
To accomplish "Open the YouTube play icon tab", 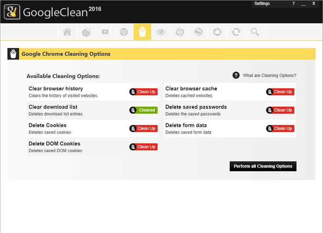I will coord(105,32).
